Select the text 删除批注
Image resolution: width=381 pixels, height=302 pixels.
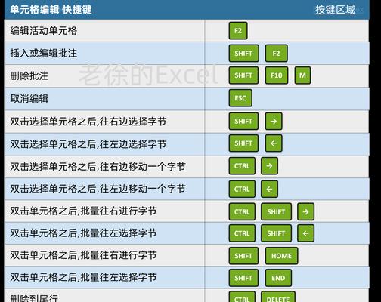click(x=29, y=75)
